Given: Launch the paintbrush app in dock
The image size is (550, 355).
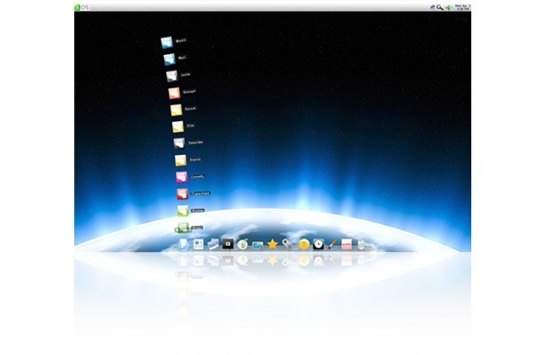Looking at the screenshot, I should click(x=332, y=244).
